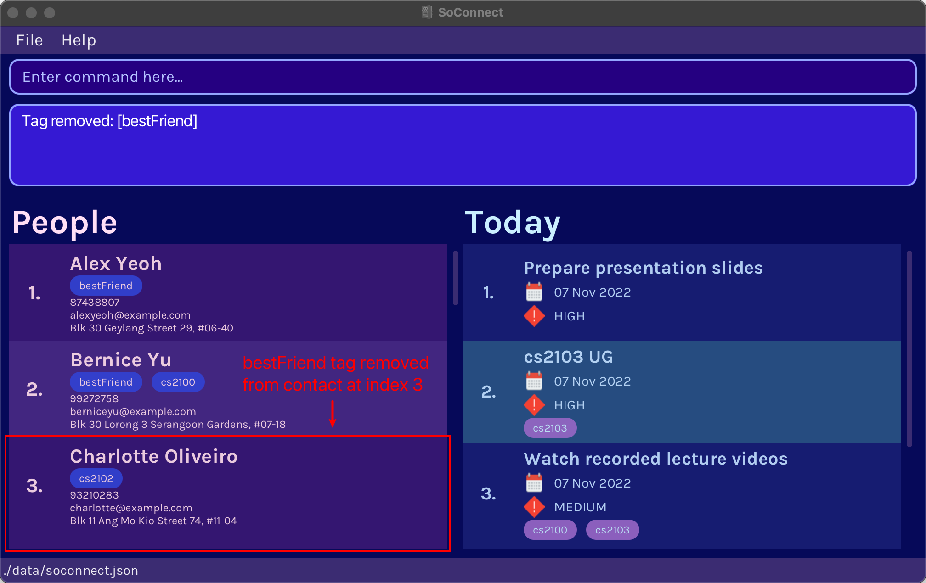Click cs2103 tag under Watch recorded lecture videos
926x583 pixels.
pos(613,530)
